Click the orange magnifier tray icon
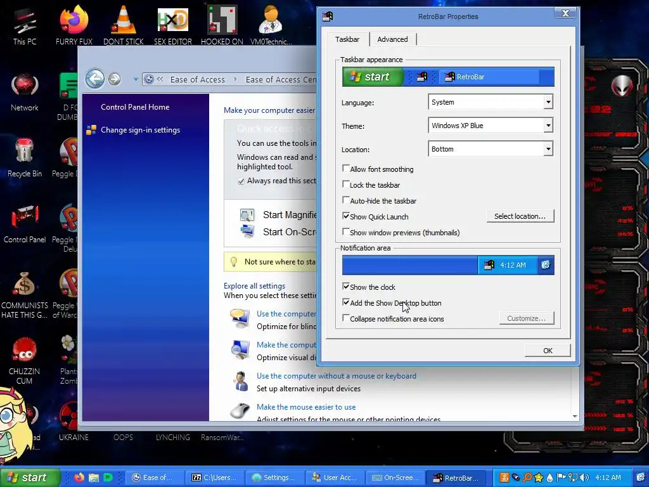This screenshot has height=487, width=649. [x=527, y=477]
